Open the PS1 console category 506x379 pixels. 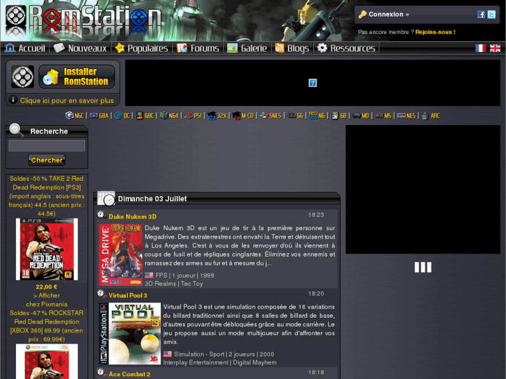193,115
